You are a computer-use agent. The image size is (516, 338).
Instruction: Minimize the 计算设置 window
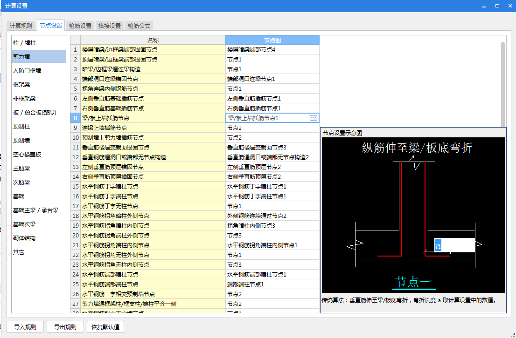tap(484, 6)
